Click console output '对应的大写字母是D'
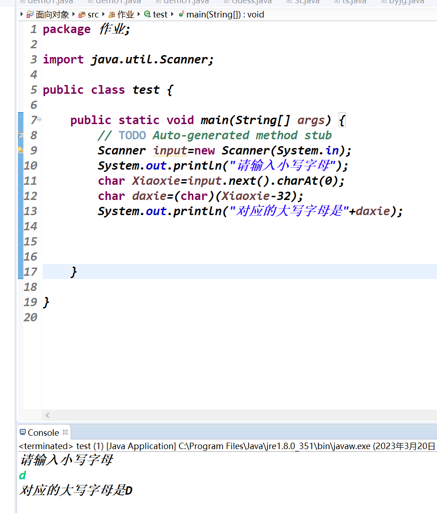The image size is (437, 513). pos(76,490)
